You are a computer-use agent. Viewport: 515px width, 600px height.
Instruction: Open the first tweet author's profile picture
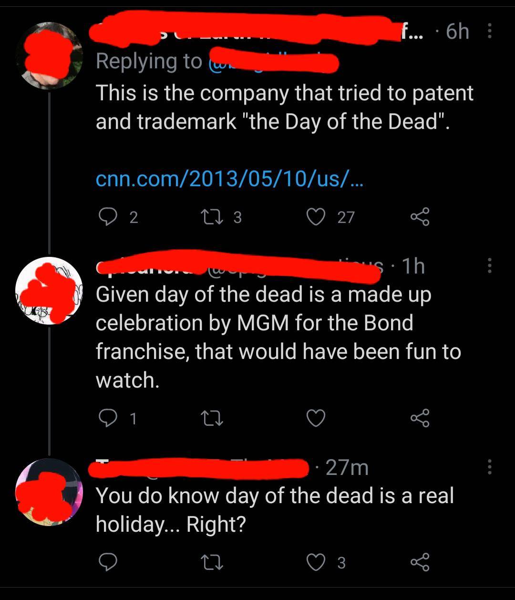point(50,56)
